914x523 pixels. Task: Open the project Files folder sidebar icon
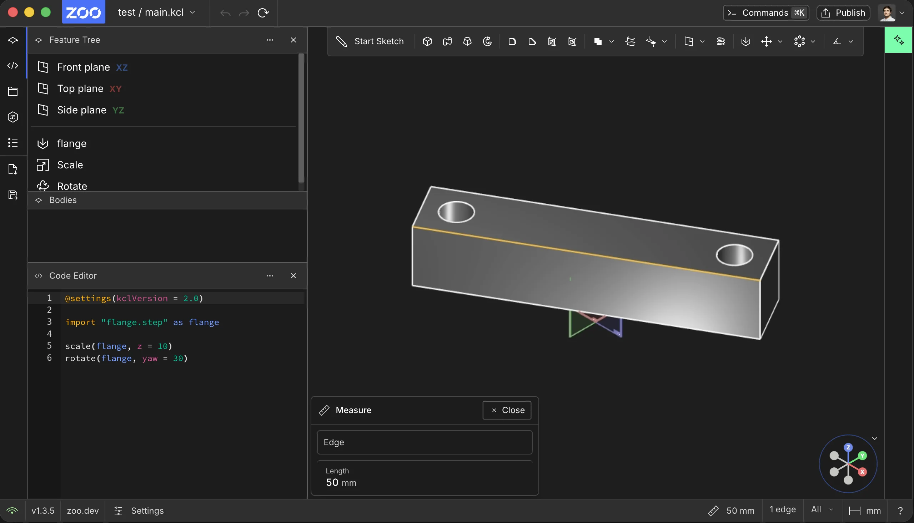coord(13,91)
